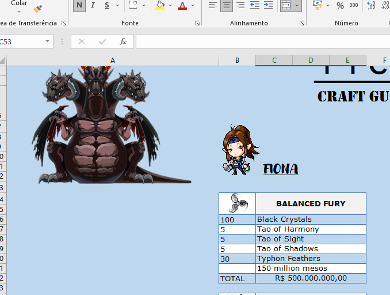This screenshot has width=390, height=295.
Task: Increase indent icon
Action: click(x=269, y=5)
